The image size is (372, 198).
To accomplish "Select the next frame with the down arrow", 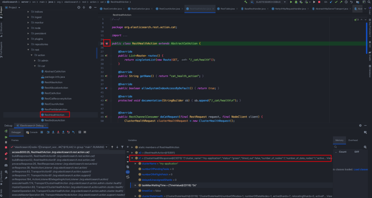I will (117, 147).
